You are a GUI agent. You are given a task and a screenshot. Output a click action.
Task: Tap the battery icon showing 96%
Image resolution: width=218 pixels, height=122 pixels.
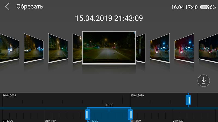pyautogui.click(x=203, y=7)
